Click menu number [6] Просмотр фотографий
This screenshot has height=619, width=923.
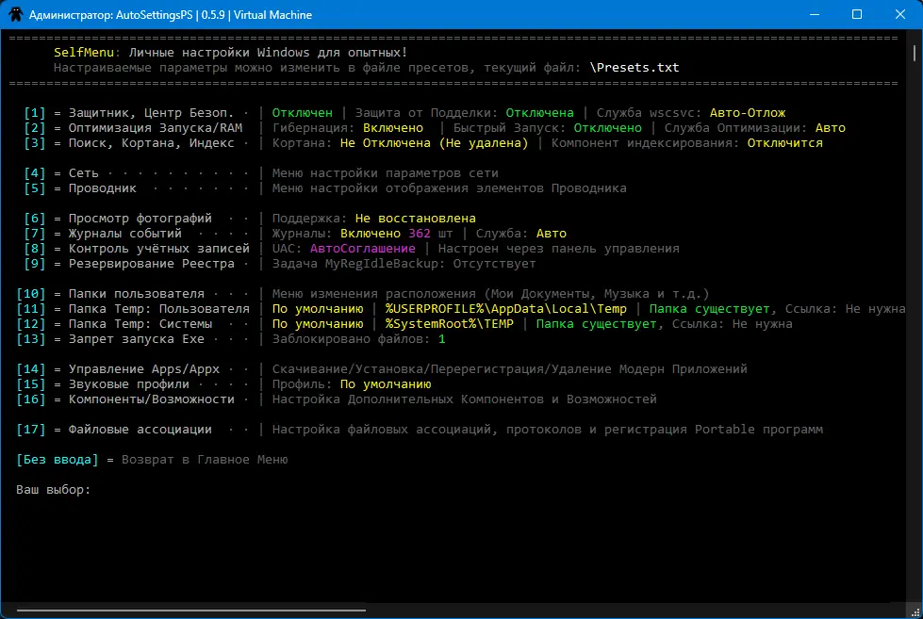tap(34, 219)
